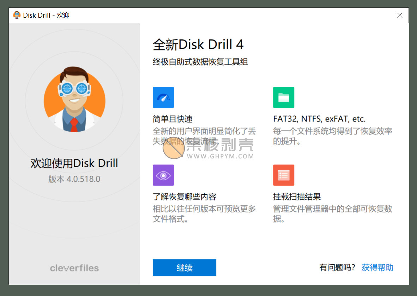Click the 了解恢复哪些内容 heading

click(x=185, y=197)
